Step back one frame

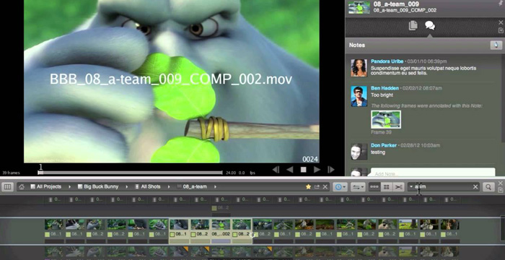276,170
